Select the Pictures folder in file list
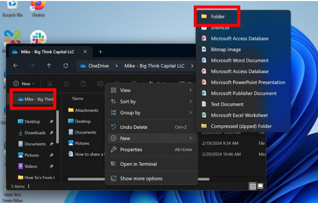This screenshot has height=203, width=318. click(x=79, y=143)
